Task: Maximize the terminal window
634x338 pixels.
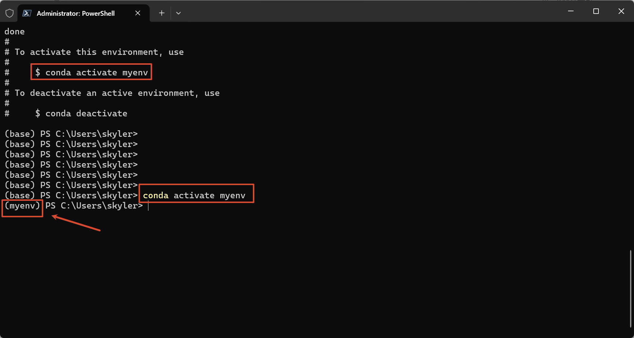Action: (x=596, y=11)
